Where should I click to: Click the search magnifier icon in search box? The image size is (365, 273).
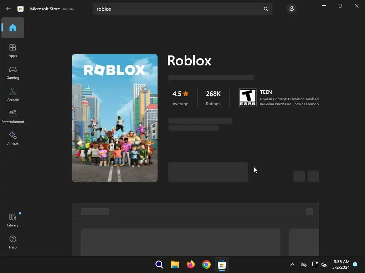tap(266, 9)
